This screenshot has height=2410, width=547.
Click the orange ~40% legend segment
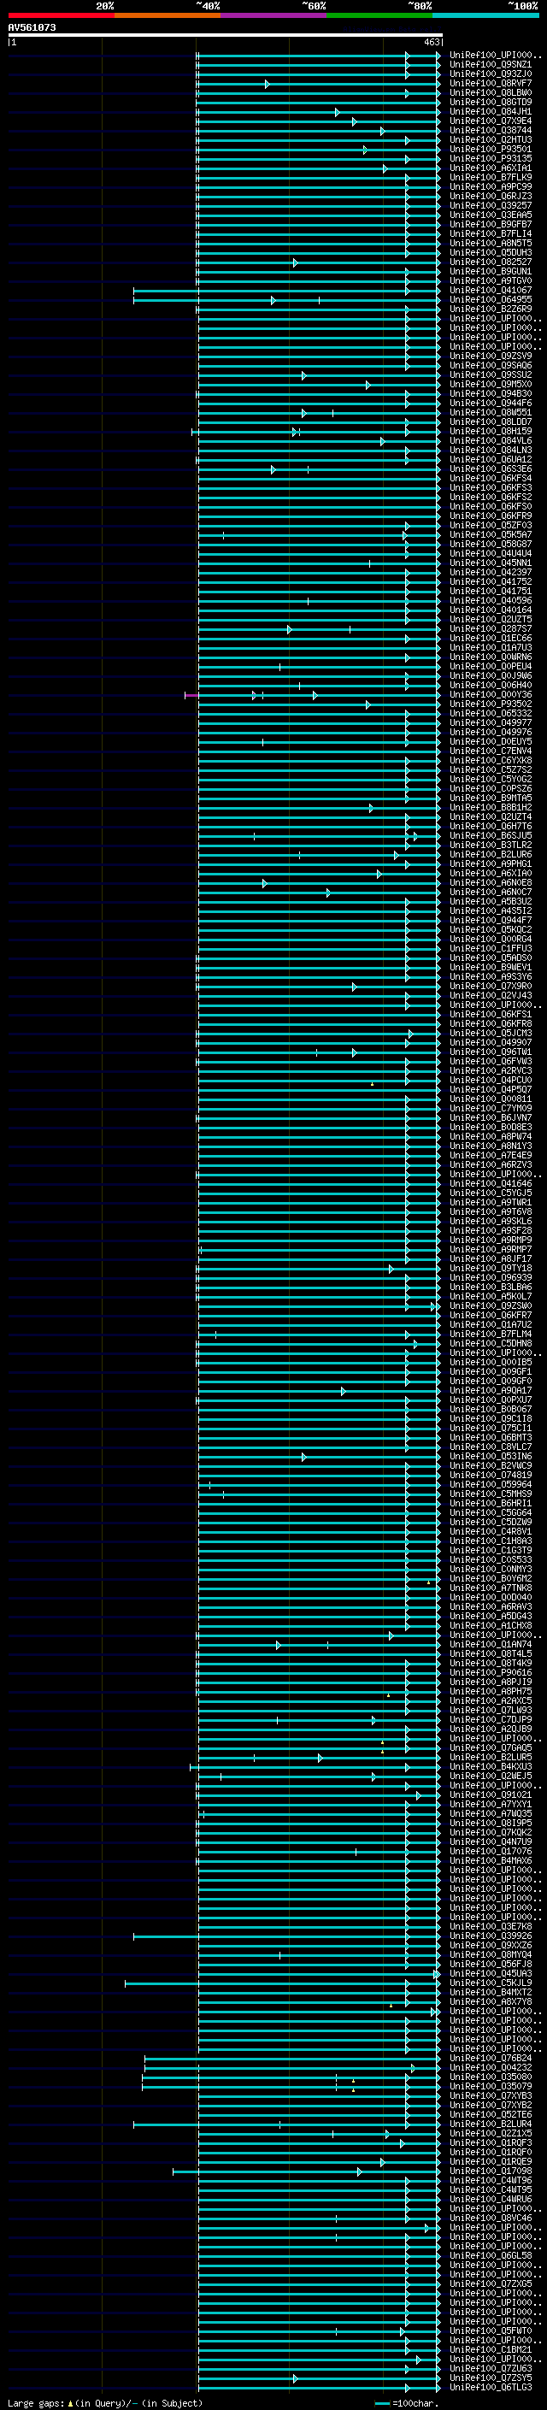(168, 15)
